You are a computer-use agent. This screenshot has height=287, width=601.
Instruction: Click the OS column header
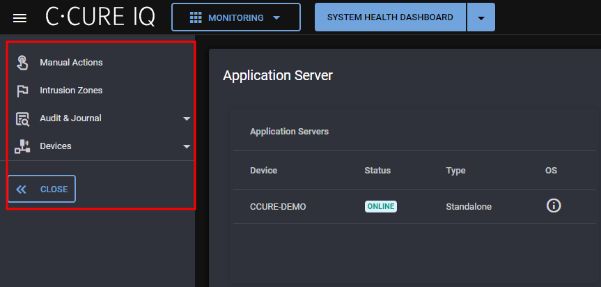(x=551, y=171)
